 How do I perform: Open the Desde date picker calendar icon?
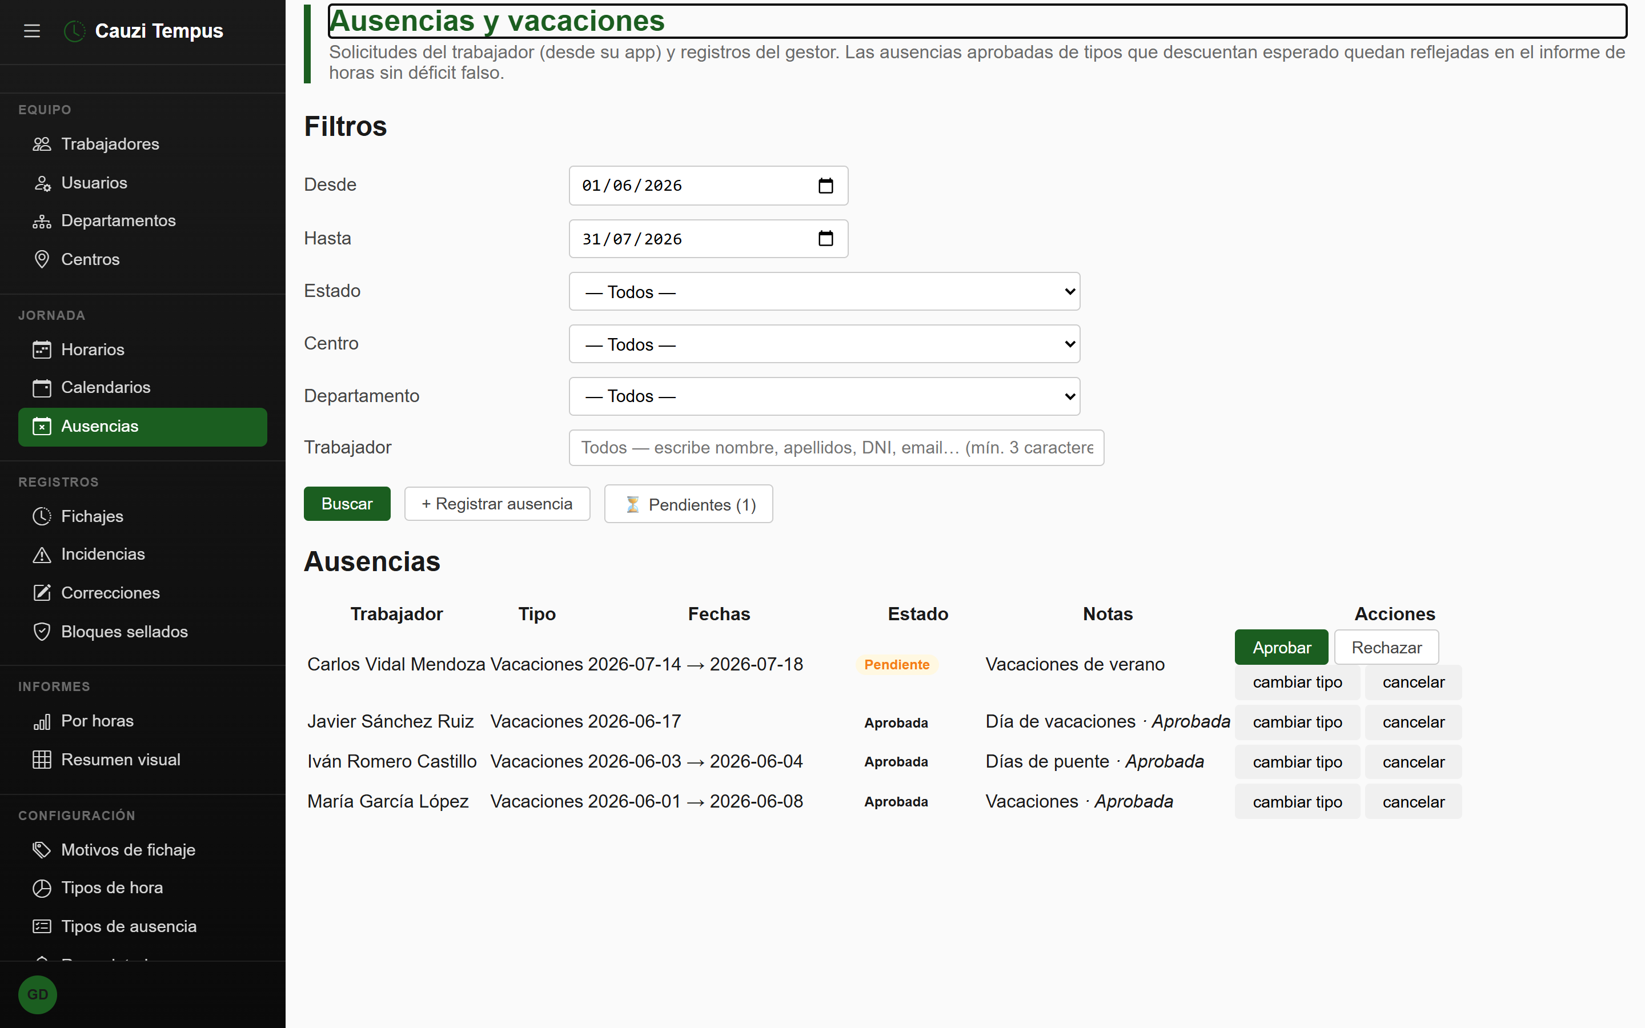[825, 186]
